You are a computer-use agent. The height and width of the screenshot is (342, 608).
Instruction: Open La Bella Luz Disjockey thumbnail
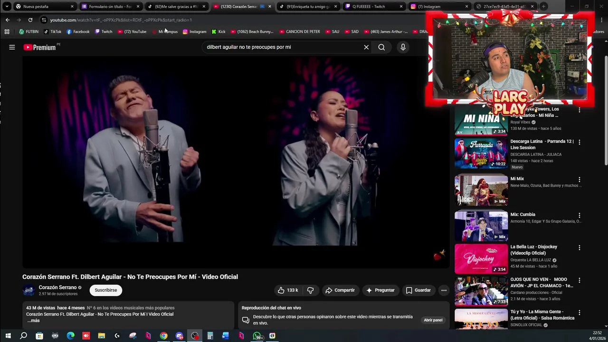pos(481,259)
